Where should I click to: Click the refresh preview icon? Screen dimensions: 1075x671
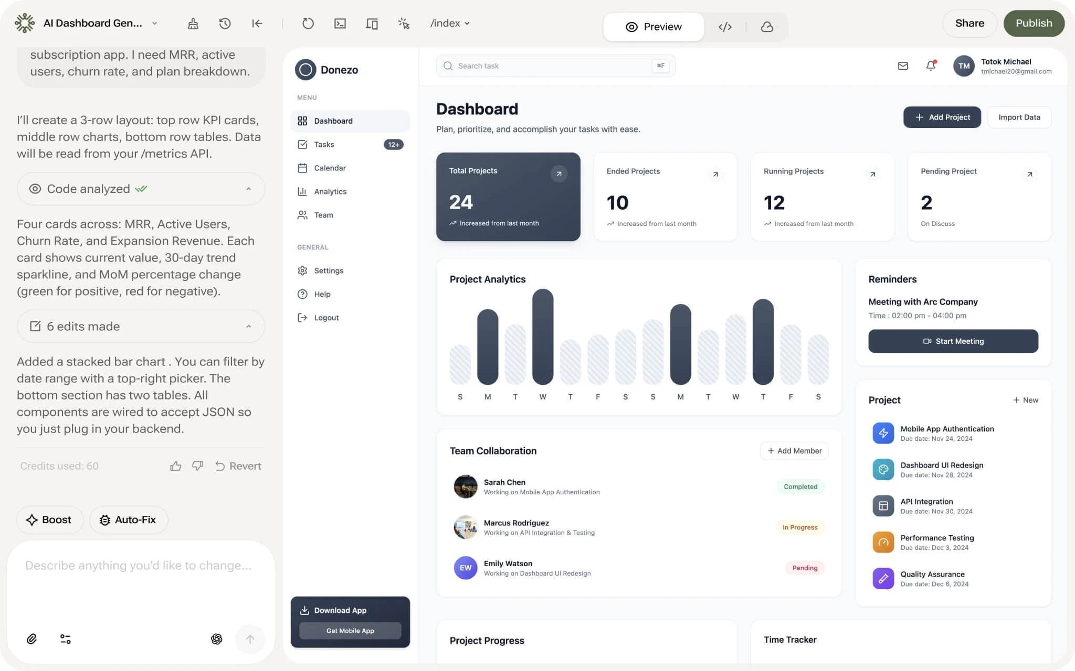[308, 23]
